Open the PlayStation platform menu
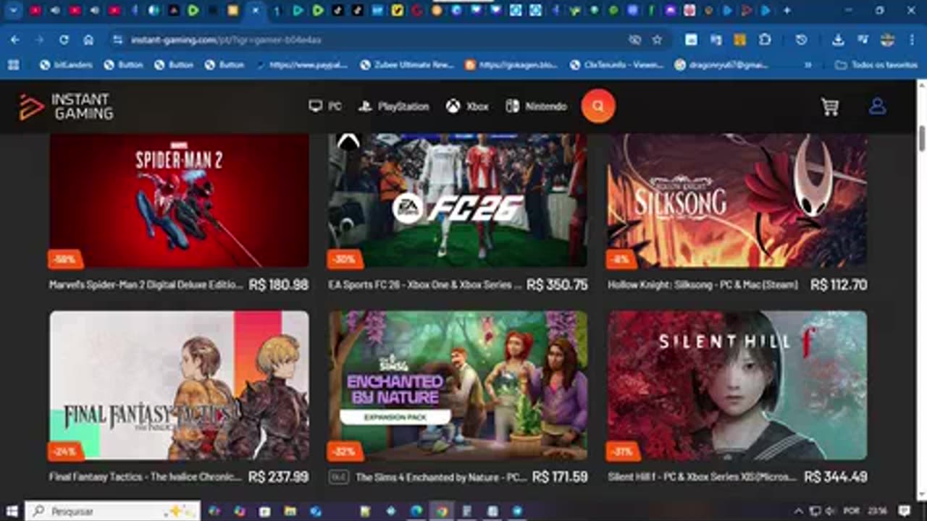Image resolution: width=927 pixels, height=521 pixels. point(394,106)
